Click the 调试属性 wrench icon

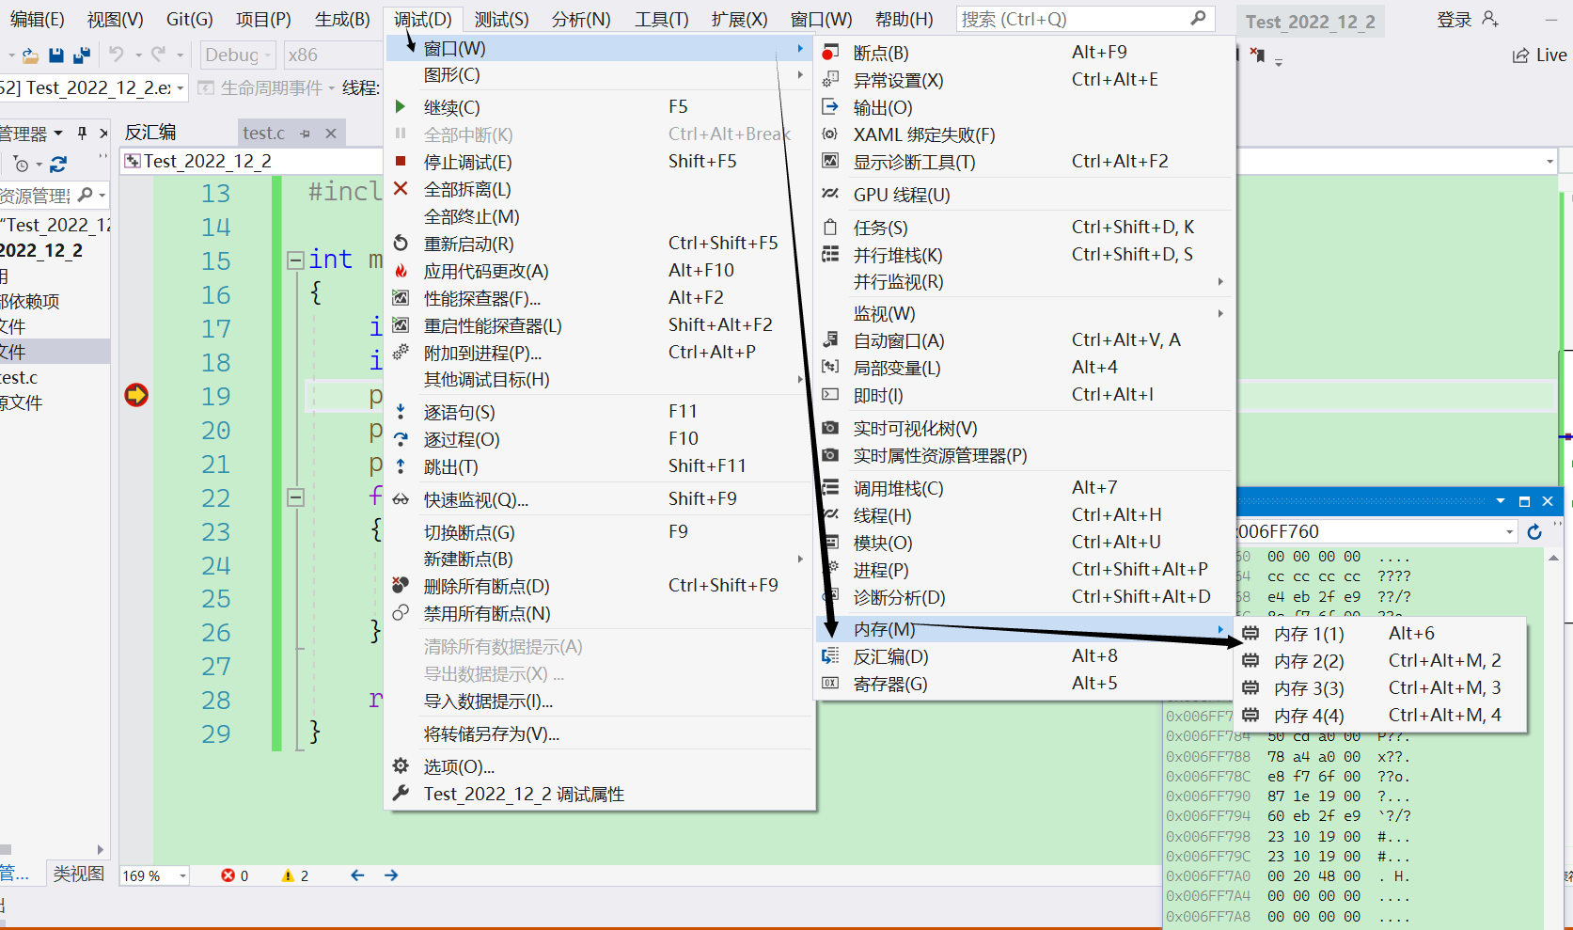(x=401, y=794)
